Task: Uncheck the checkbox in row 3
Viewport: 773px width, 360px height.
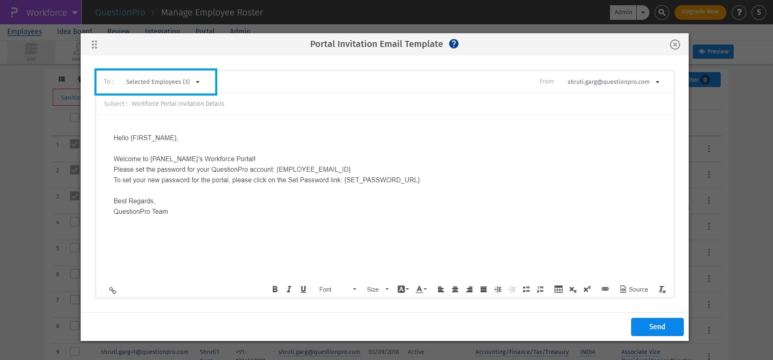Action: click(75, 196)
